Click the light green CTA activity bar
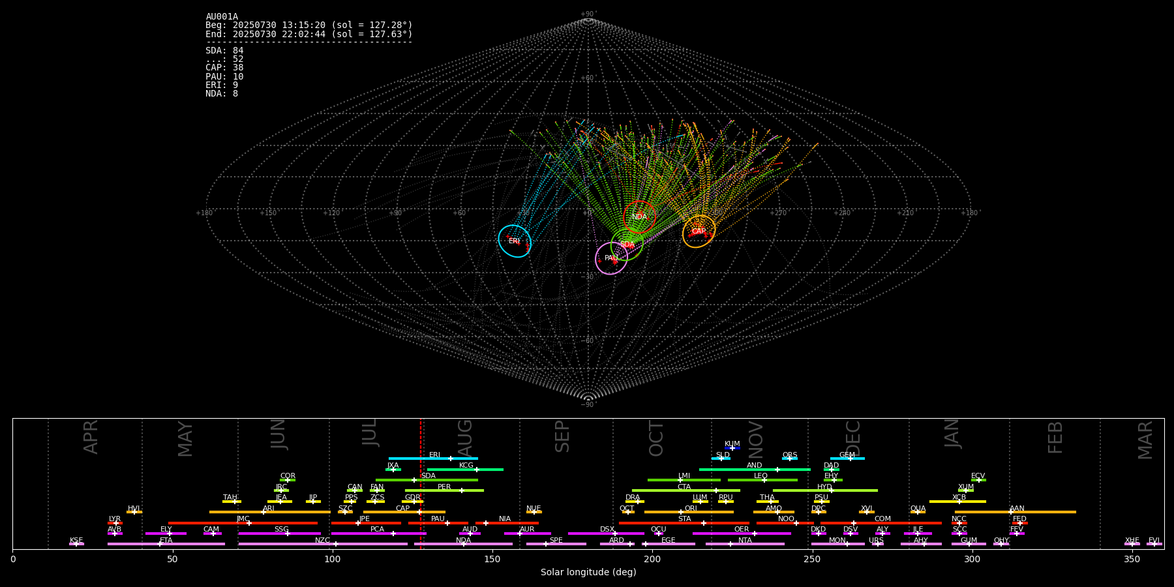Screen dimensions: 1174x587 click(x=686, y=490)
